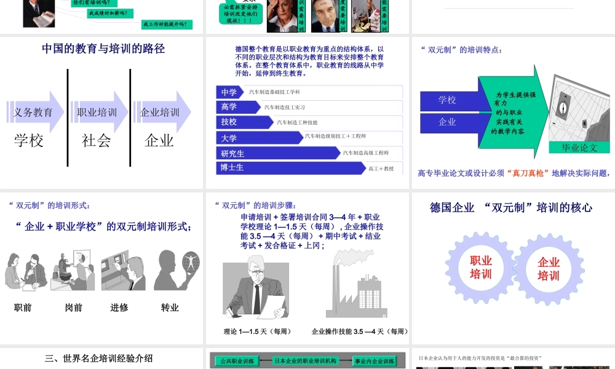Click the green 事业内企业训练 box

tap(374, 361)
